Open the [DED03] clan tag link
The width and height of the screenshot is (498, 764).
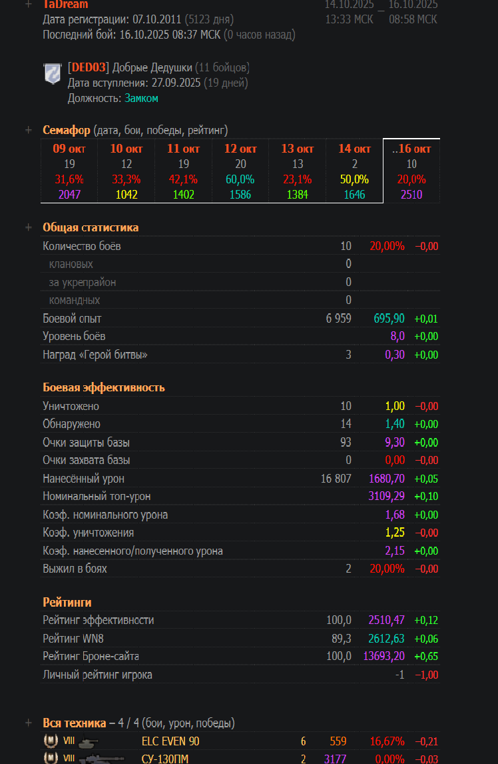[x=89, y=67]
